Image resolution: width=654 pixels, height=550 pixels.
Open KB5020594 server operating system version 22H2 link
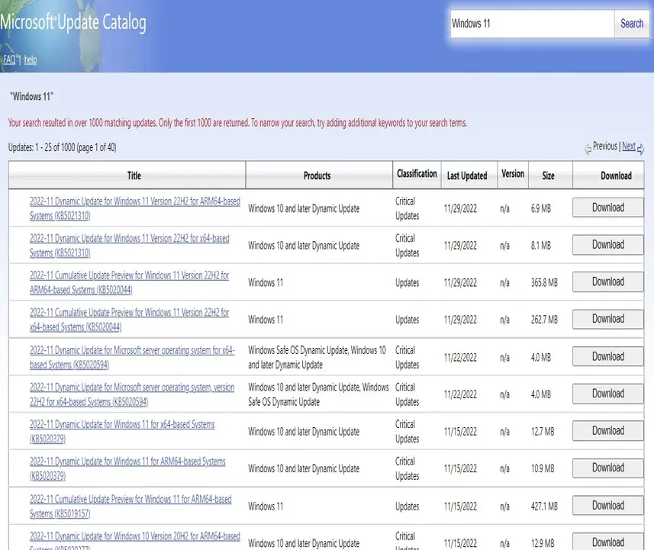132,394
